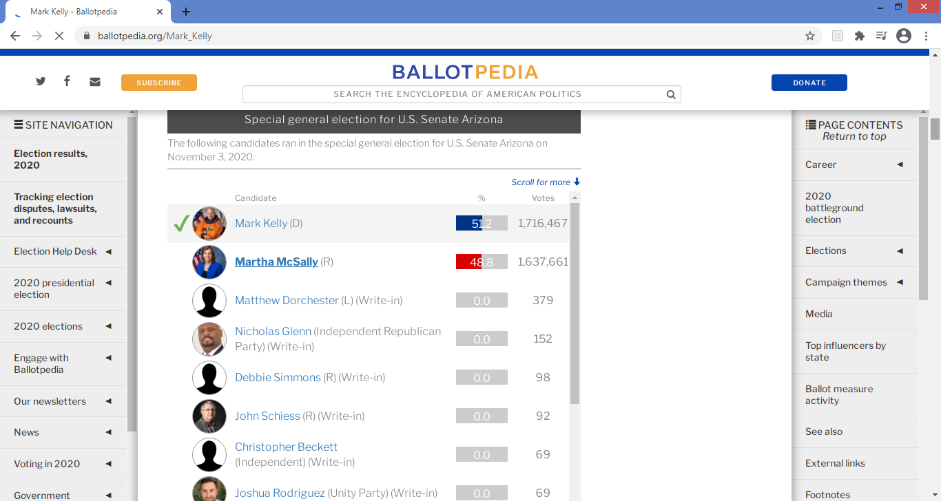Click the Page Contents list icon
This screenshot has height=501, width=941.
pyautogui.click(x=811, y=125)
